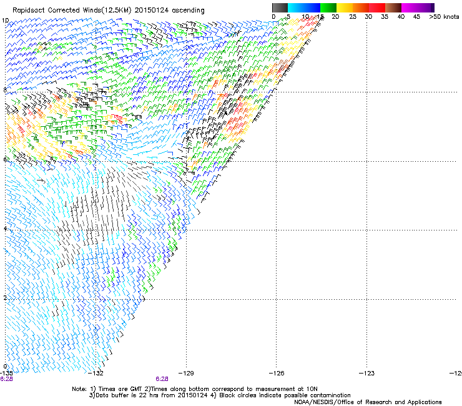The height and width of the screenshot is (406, 462).
Task: Click the 'NOAA/NESDIS/Office of Research and Applications' credit
Action: (x=368, y=402)
